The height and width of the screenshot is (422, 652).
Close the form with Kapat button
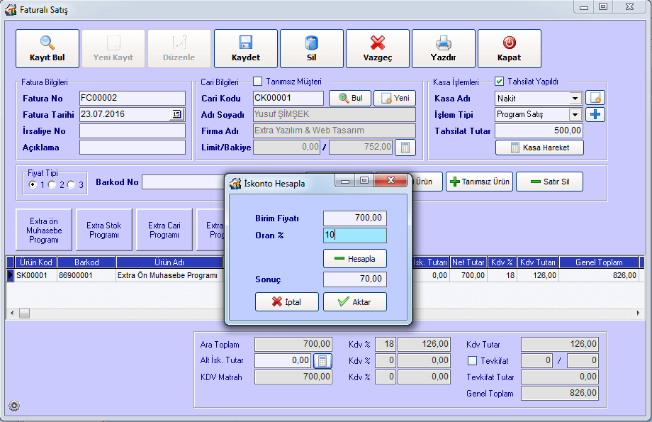point(509,48)
